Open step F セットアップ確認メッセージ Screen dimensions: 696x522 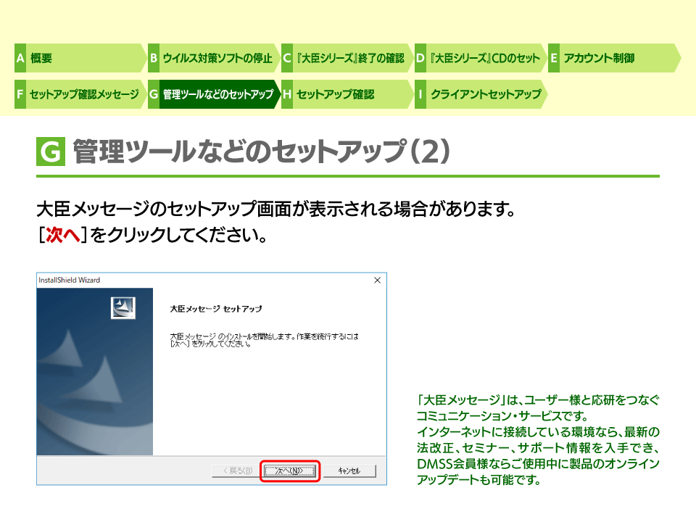[80, 94]
